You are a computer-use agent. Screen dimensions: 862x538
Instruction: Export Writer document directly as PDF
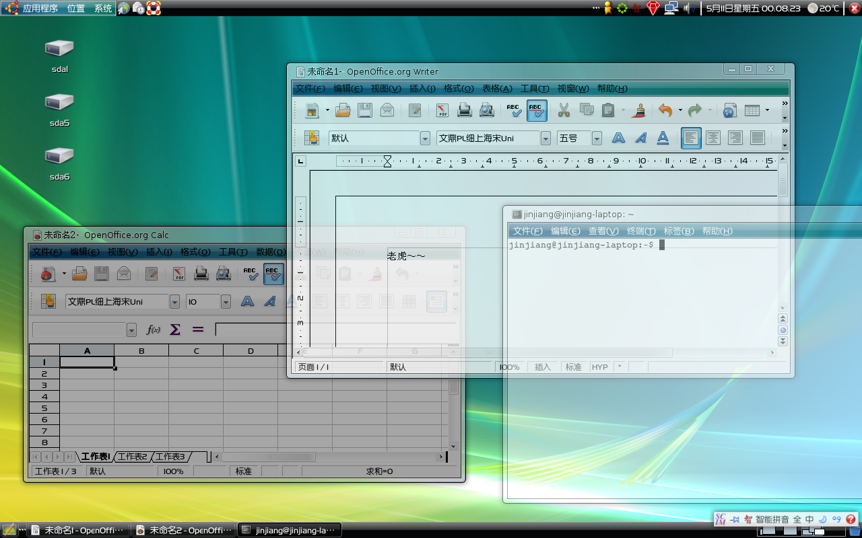[x=442, y=110]
